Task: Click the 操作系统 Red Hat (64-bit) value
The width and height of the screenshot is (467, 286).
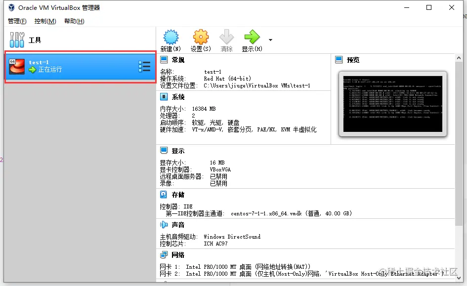Action: (x=227, y=79)
